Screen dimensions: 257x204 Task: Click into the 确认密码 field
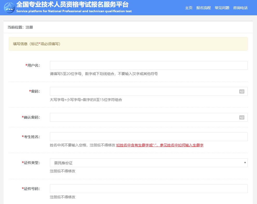(143, 117)
